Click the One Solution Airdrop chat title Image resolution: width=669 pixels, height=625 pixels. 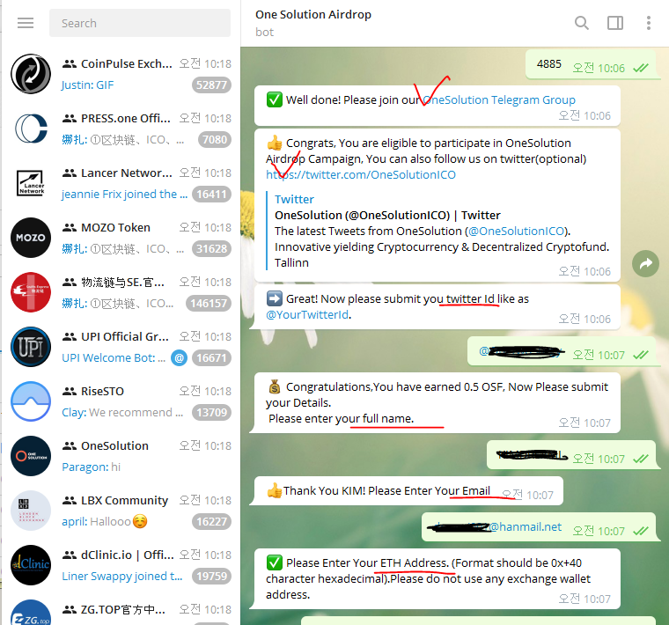(313, 14)
